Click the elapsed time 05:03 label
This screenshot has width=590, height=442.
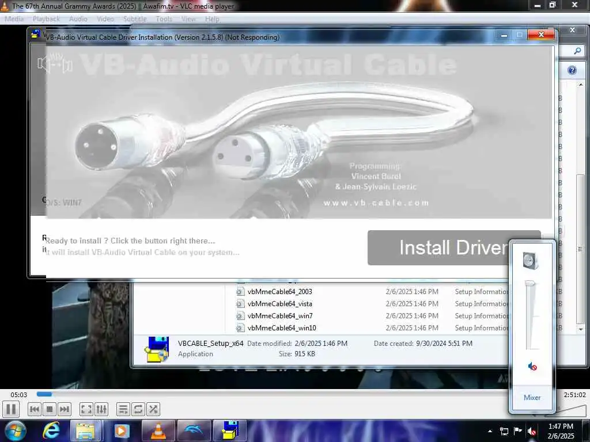[x=19, y=395]
